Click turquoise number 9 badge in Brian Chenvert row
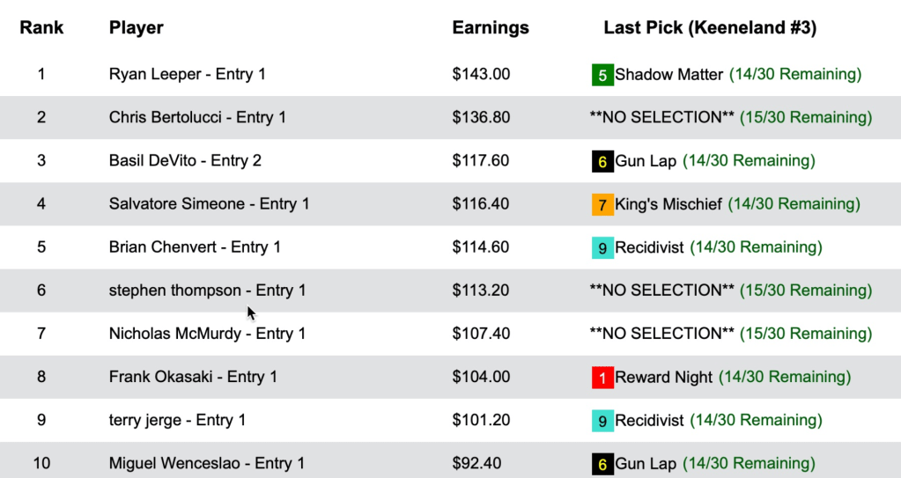The width and height of the screenshot is (901, 478). coord(602,248)
